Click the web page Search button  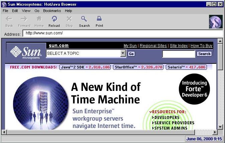pos(204,54)
